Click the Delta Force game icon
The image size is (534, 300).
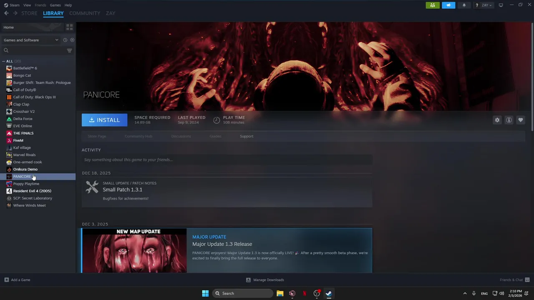(9, 119)
